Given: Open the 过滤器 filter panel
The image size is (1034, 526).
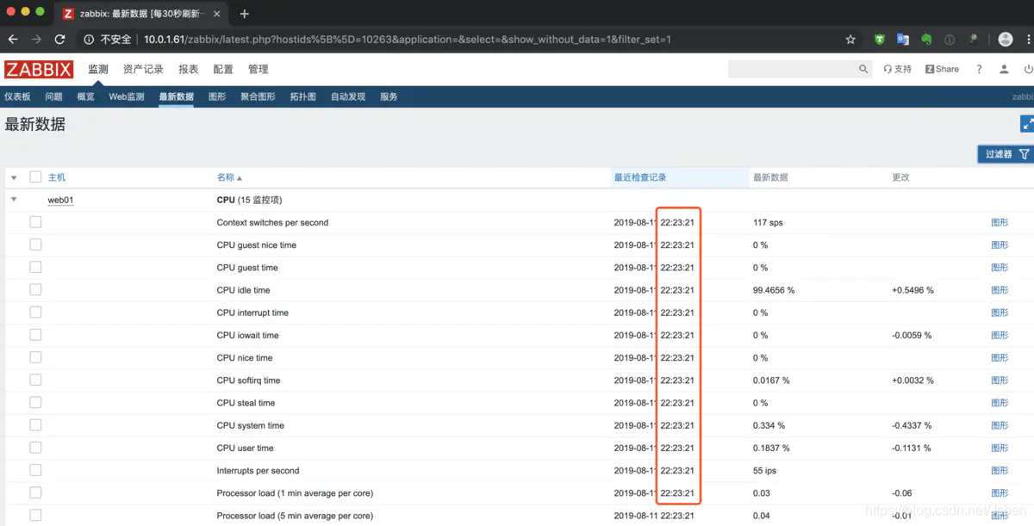Looking at the screenshot, I should (x=1006, y=154).
